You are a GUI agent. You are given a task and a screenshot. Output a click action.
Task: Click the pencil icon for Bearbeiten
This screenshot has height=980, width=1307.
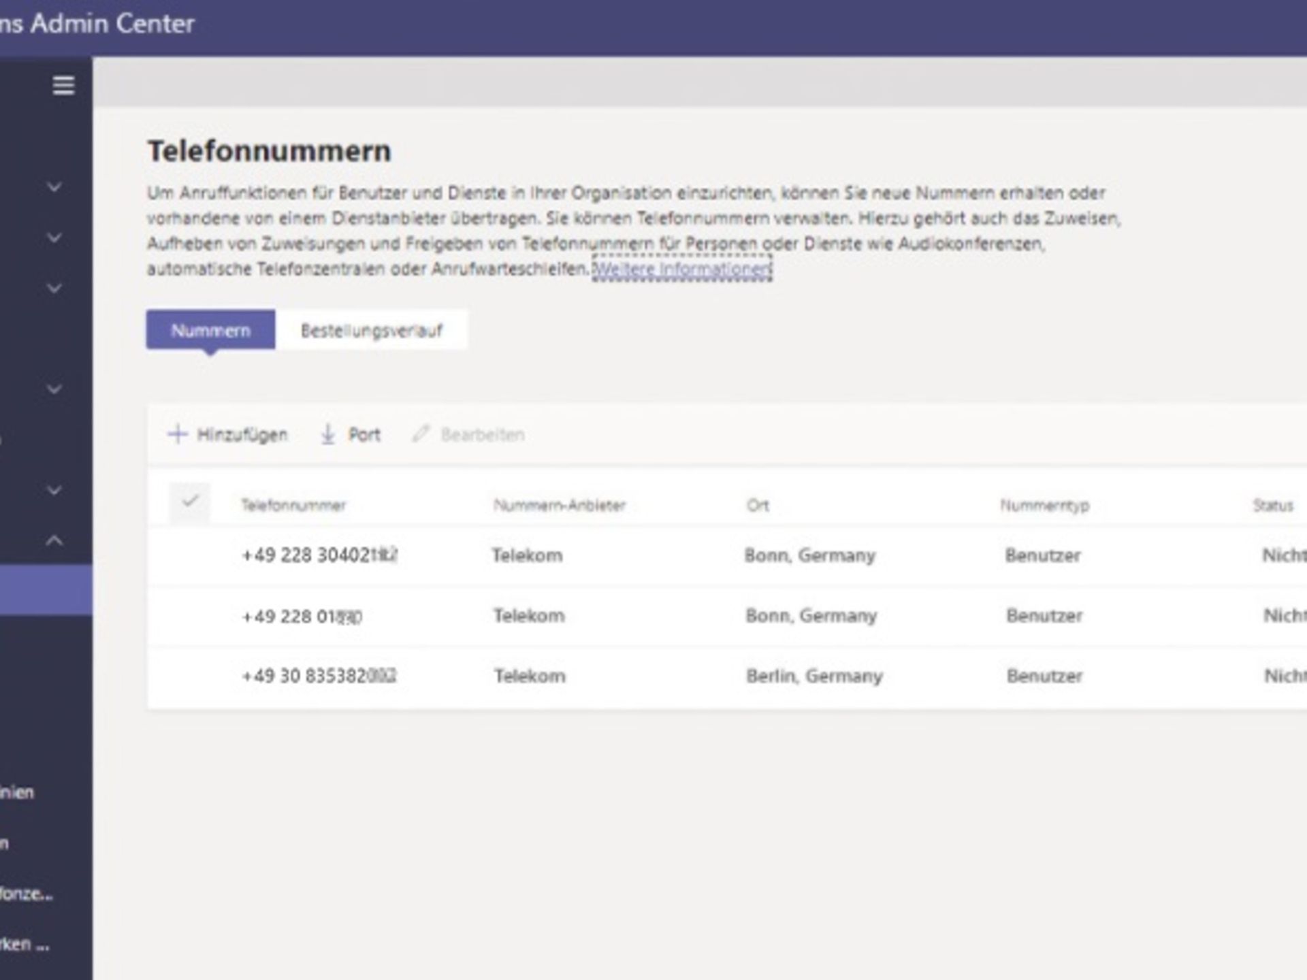click(x=421, y=434)
